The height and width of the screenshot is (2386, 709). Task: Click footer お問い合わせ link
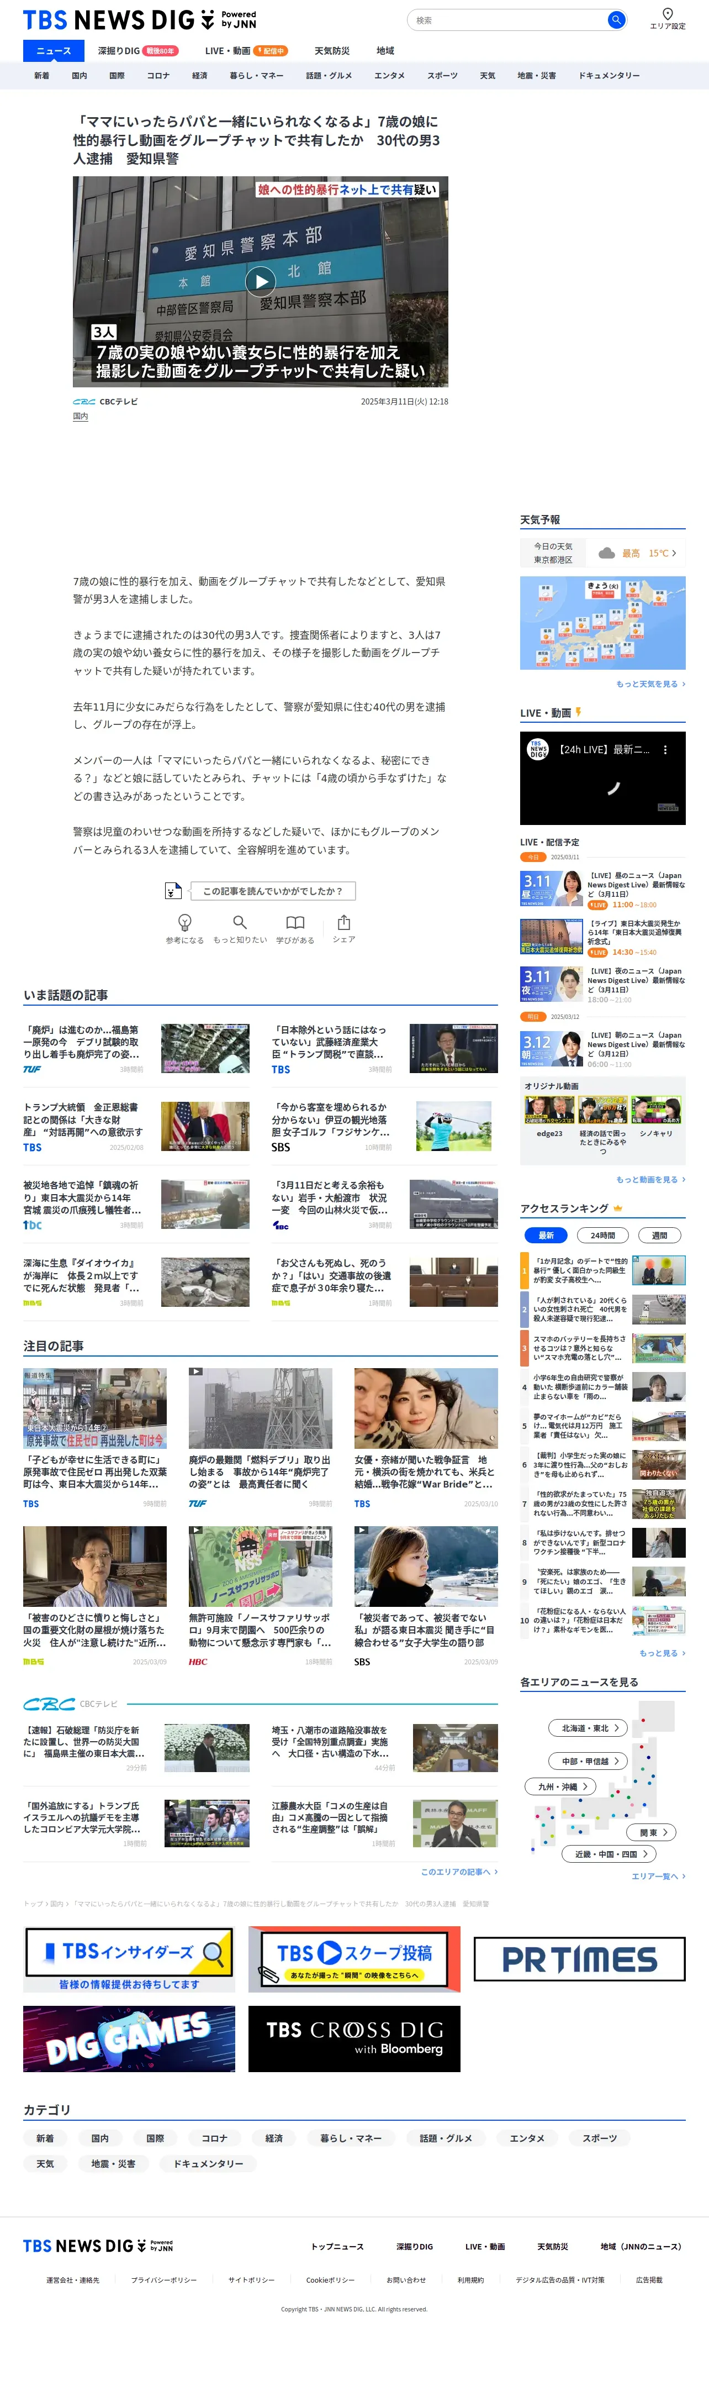[x=405, y=2280]
